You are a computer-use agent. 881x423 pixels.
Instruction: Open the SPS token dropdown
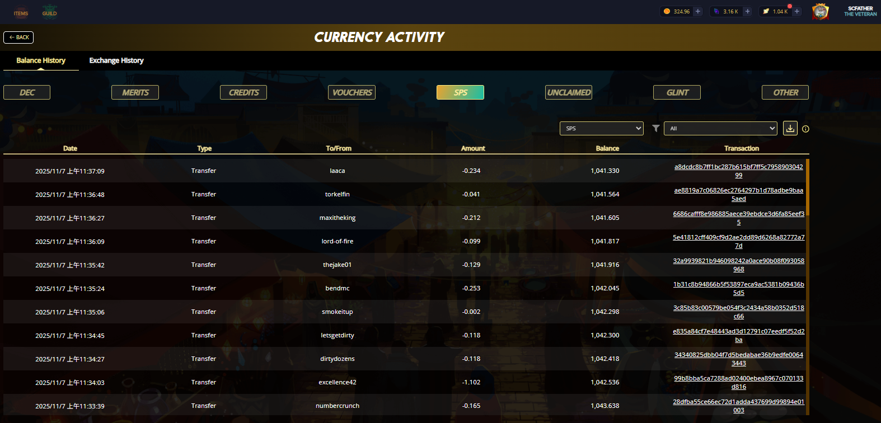pyautogui.click(x=602, y=129)
